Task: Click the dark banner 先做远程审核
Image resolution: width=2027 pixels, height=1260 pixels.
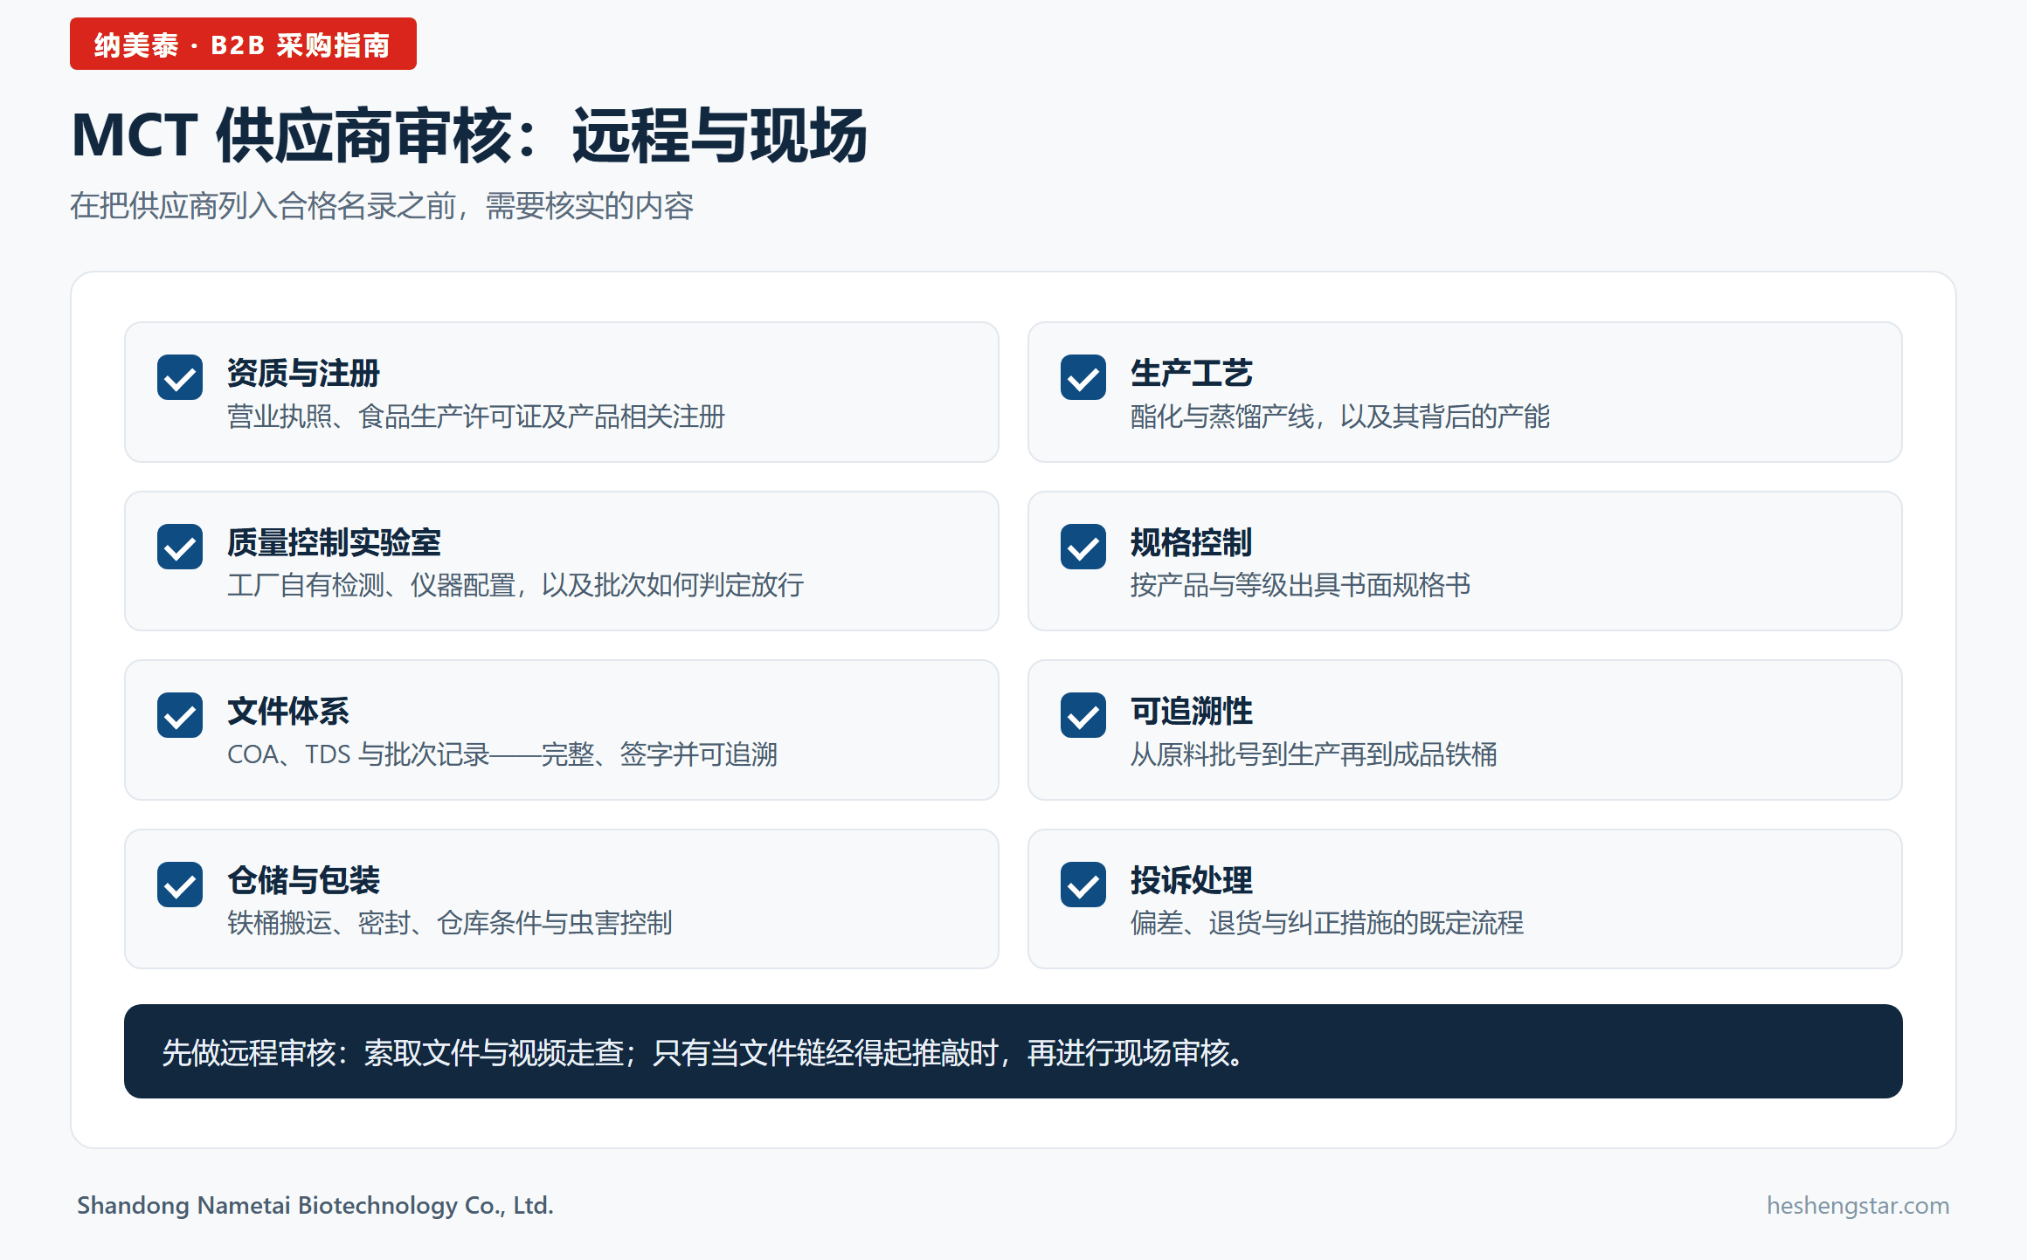Action: [1013, 1051]
